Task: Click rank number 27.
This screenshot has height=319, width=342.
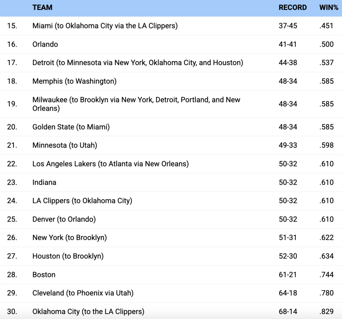Action: pyautogui.click(x=12, y=256)
